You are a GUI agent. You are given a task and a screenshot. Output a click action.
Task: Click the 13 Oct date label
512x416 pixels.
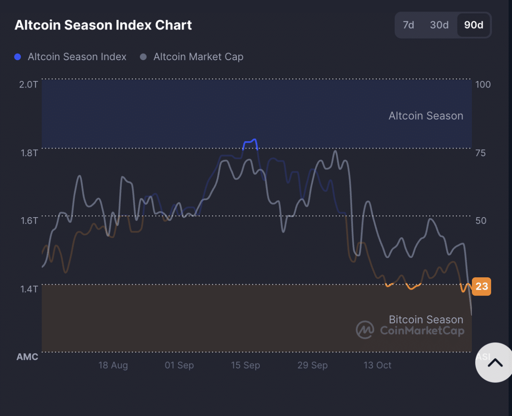click(377, 365)
